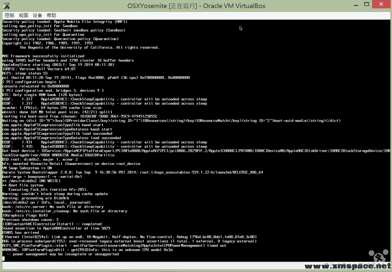Image resolution: width=392 pixels, height=272 pixels.
Task: Click the blinking cursor block in console
Action: [x=3, y=259]
